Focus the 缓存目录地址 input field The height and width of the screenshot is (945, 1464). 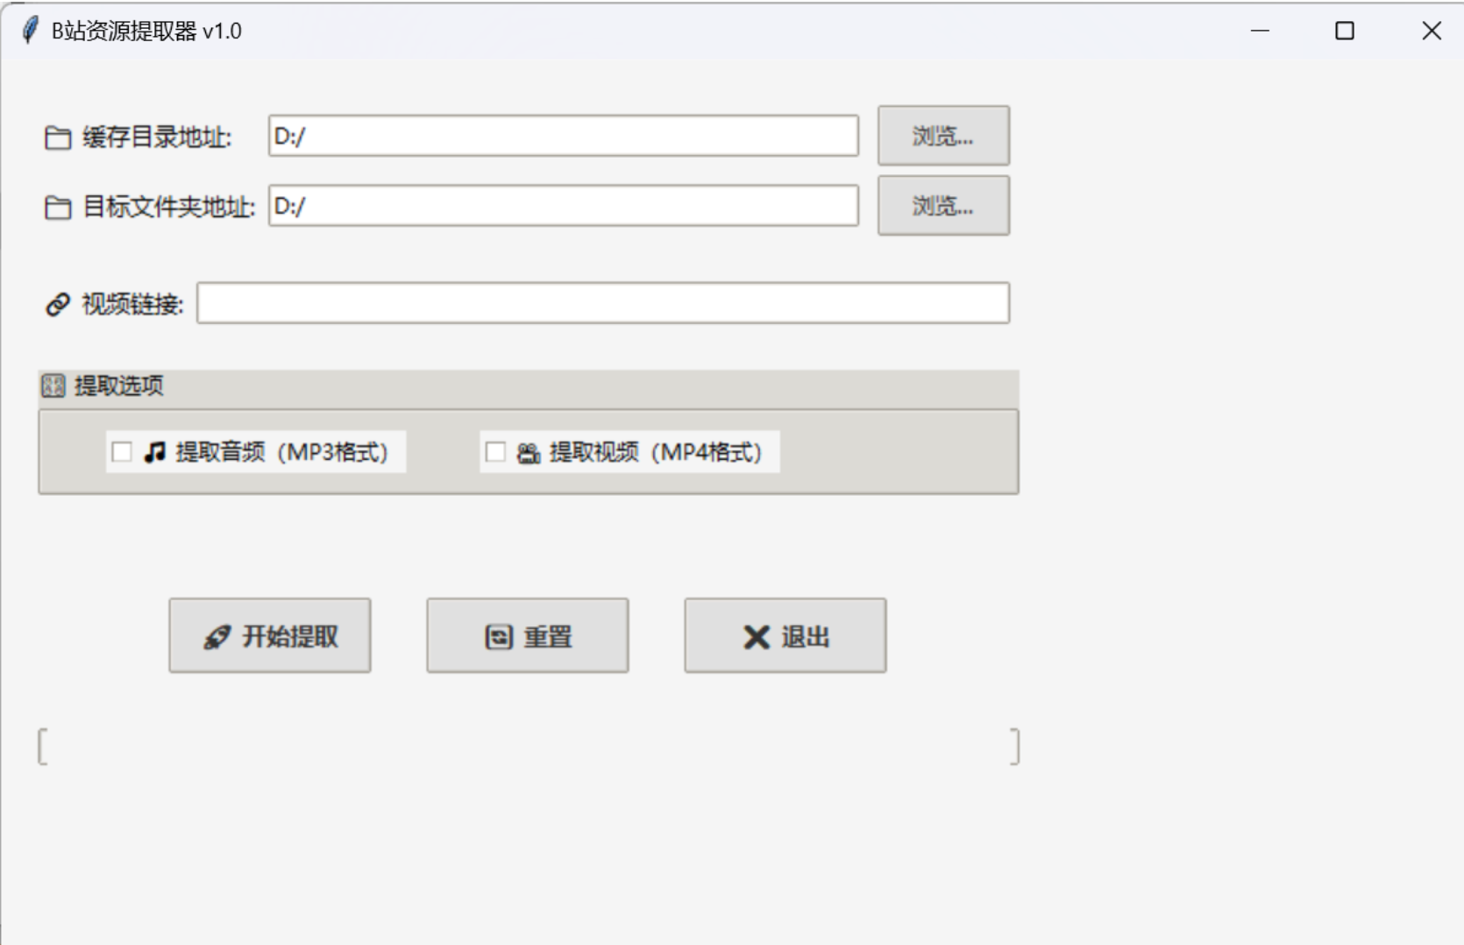click(564, 136)
